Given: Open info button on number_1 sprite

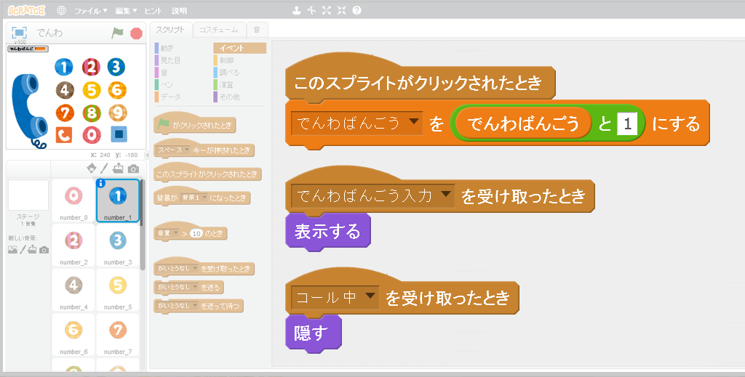Looking at the screenshot, I should 100,183.
